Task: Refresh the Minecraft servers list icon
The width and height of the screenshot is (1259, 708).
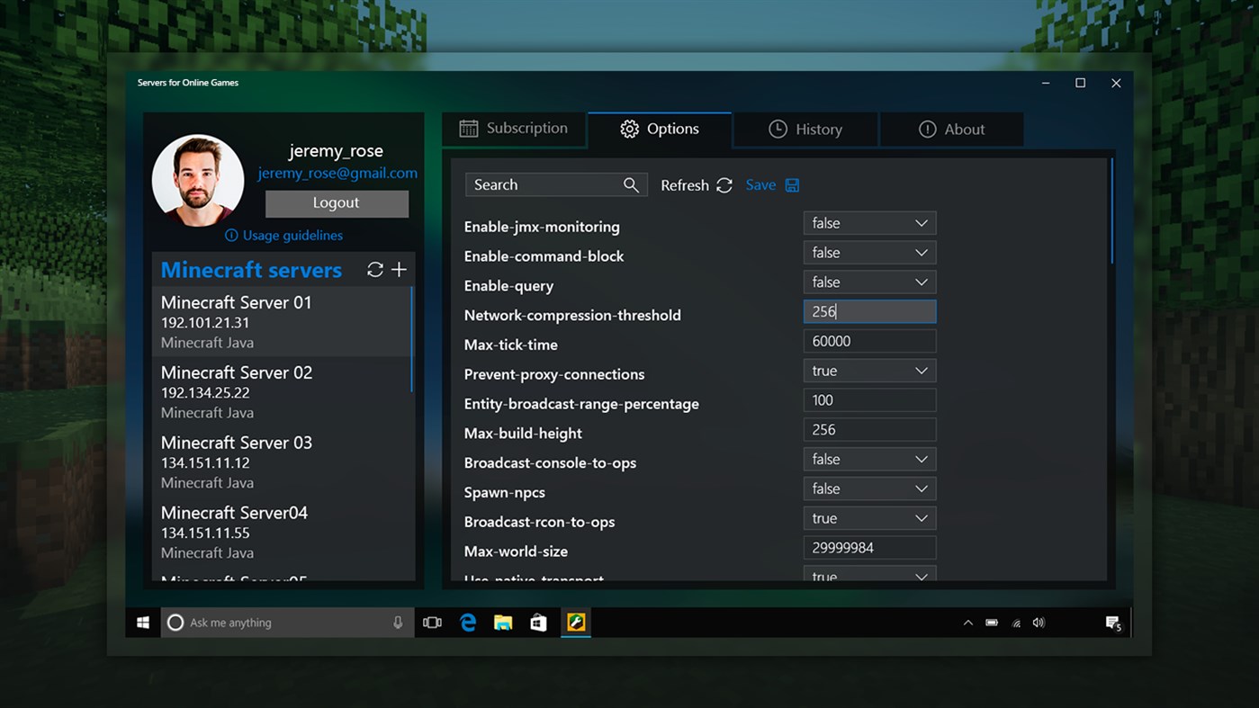Action: pyautogui.click(x=375, y=269)
